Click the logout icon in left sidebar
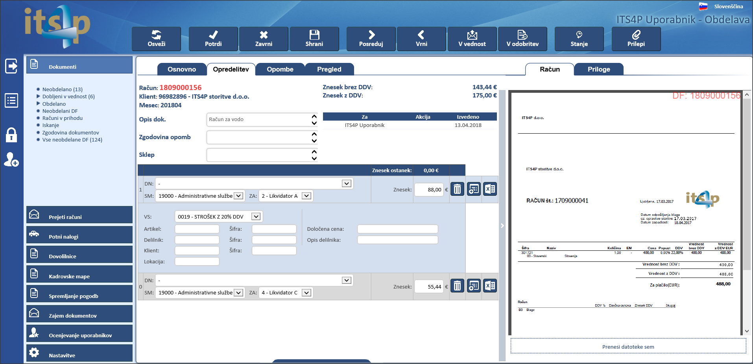Image resolution: width=753 pixels, height=364 pixels. (x=11, y=66)
